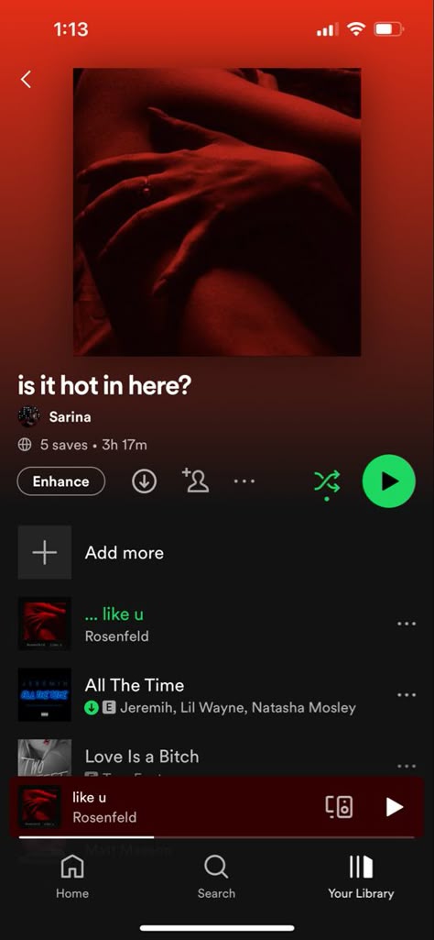Screen dimensions: 434x940
Task: Select the "All The Time" song row
Action: pyautogui.click(x=217, y=695)
